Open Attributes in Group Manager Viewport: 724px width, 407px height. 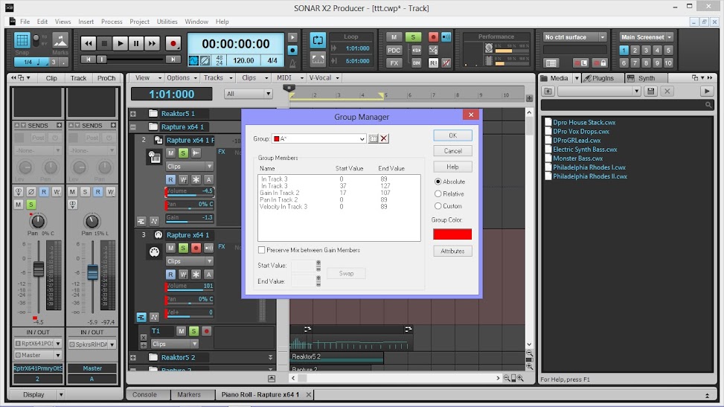click(x=452, y=251)
